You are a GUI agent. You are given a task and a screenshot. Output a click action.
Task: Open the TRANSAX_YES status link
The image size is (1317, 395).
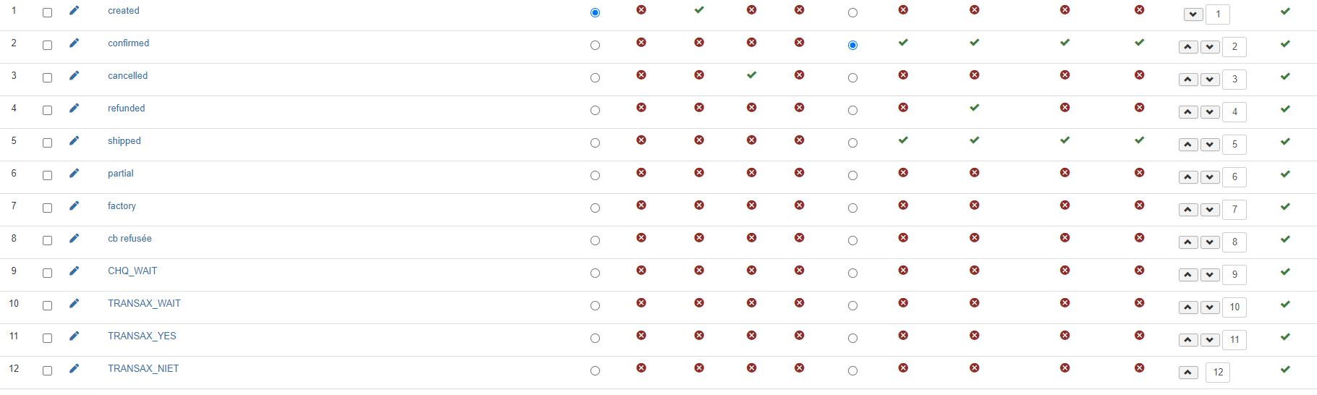[142, 336]
